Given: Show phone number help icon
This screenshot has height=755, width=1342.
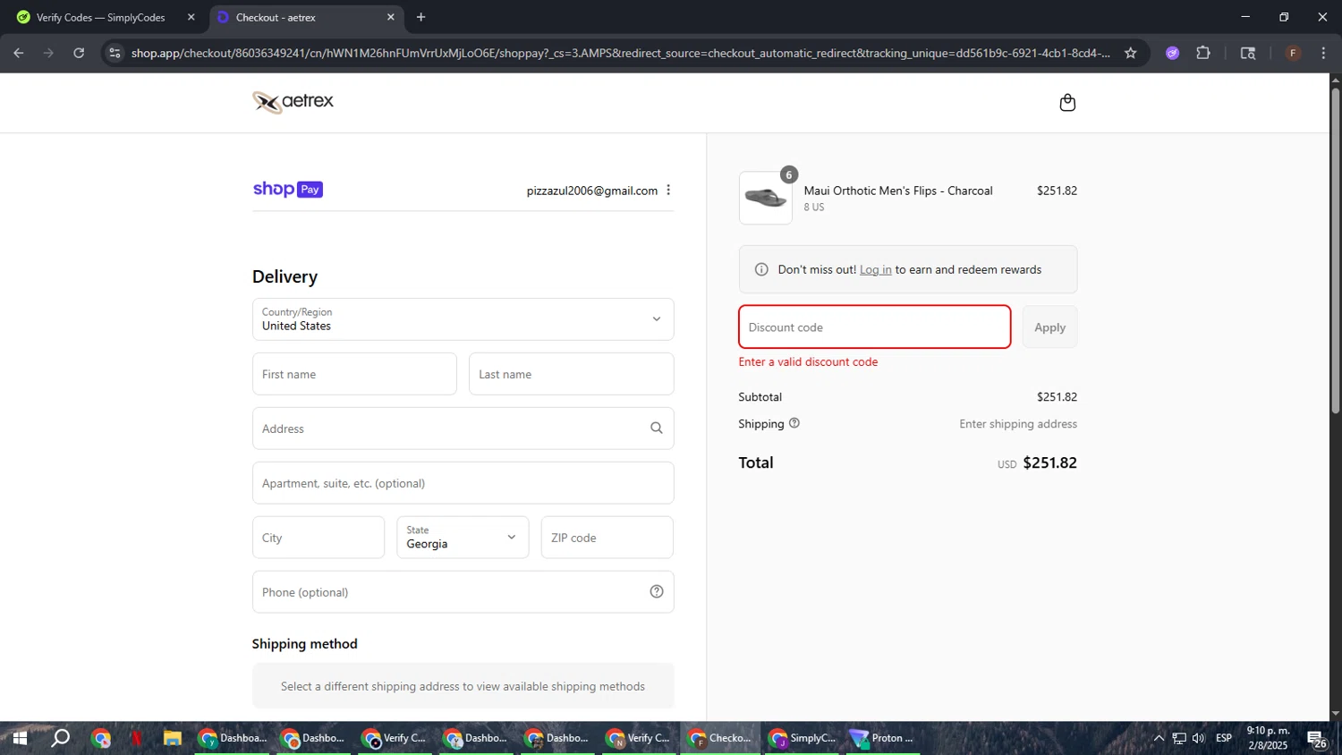Looking at the screenshot, I should click(x=657, y=592).
